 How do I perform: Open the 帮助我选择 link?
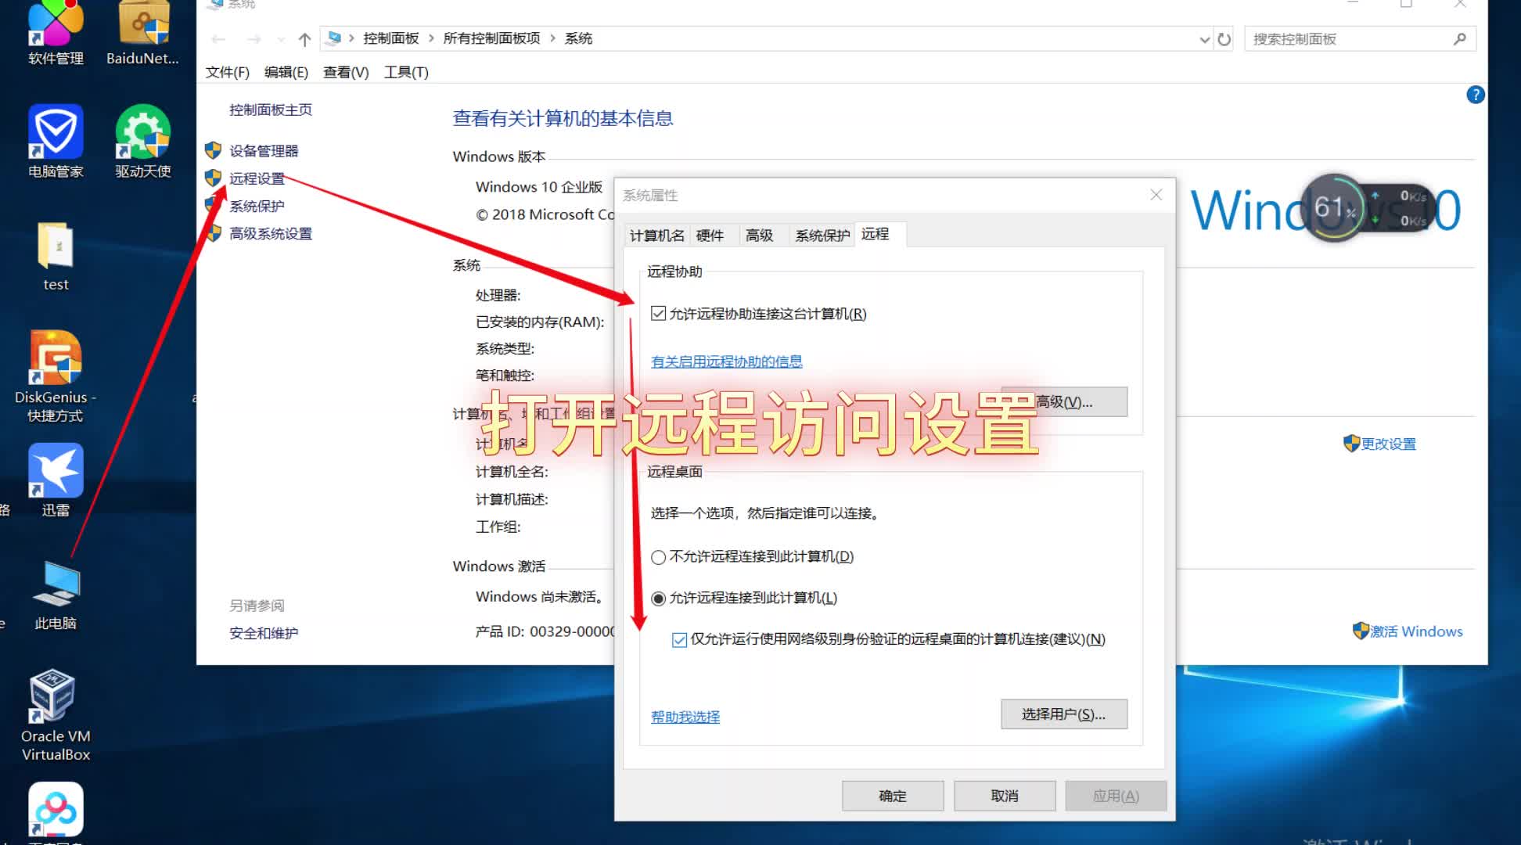684,716
